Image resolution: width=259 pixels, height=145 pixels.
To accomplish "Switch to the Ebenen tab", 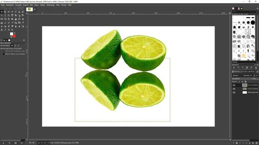I will tap(236, 72).
